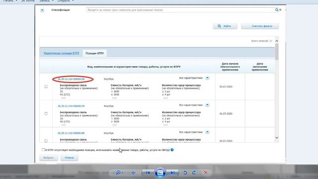The height and width of the screenshot is (179, 318).
Task: Tick checkbox for KTRU row 00000140
Action: [x=46, y=141]
